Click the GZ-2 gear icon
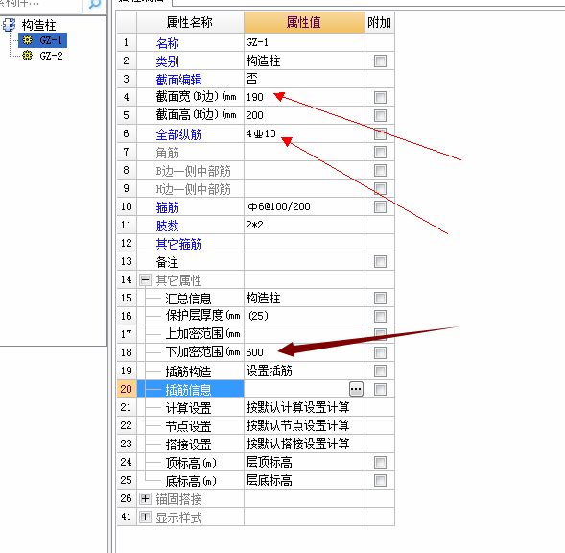 click(28, 56)
